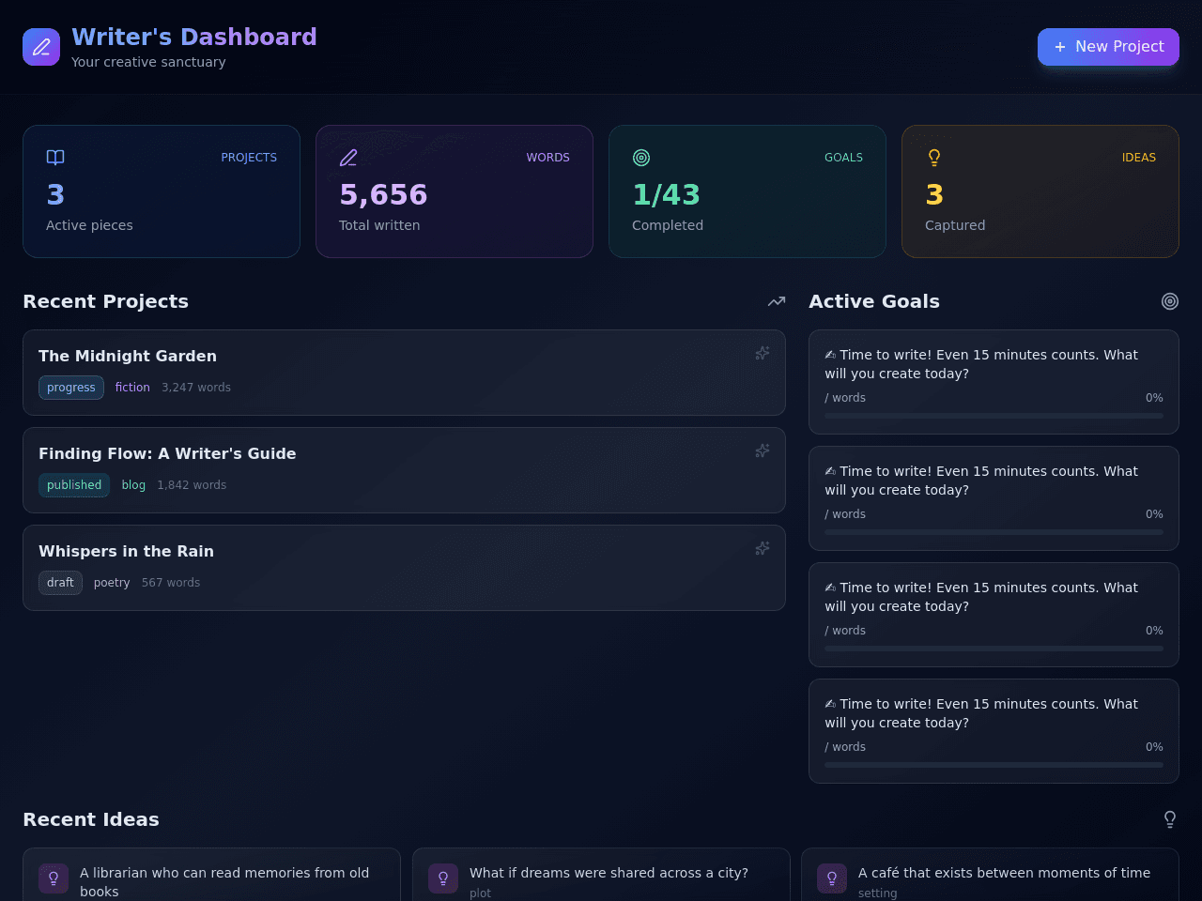
Task: Click the GOALS card label
Action: click(x=843, y=158)
